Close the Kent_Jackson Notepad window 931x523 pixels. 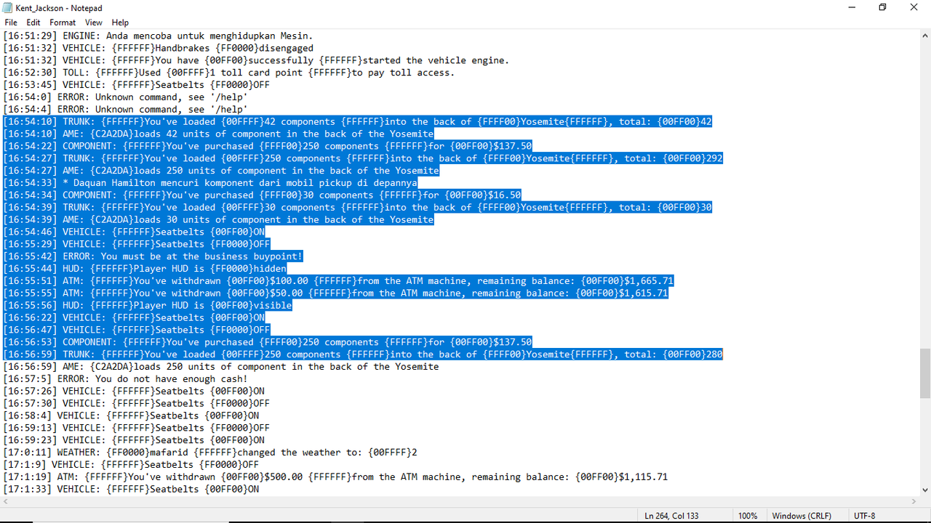[x=914, y=7]
